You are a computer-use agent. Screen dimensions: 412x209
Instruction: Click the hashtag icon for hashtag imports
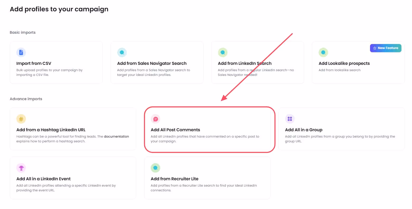coord(21,119)
